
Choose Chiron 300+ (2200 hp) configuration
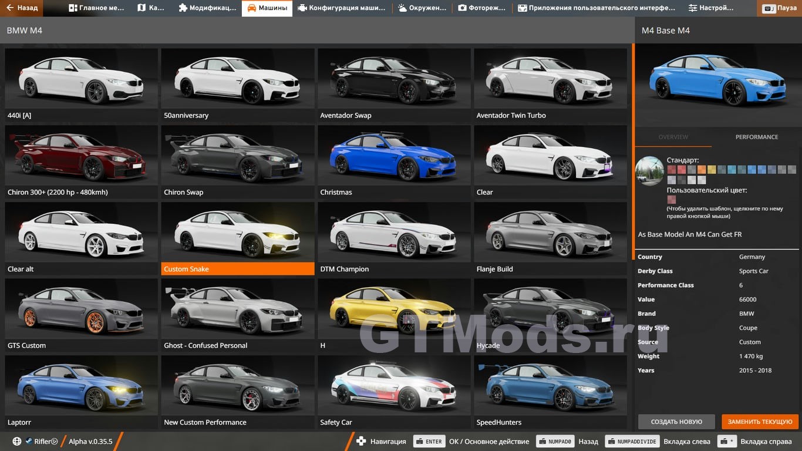[x=81, y=161]
